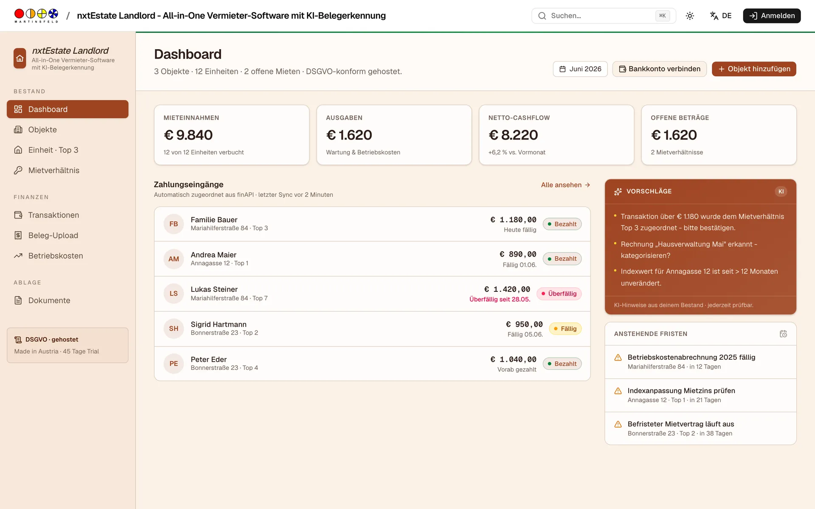Image resolution: width=815 pixels, height=509 pixels.
Task: Click the PE avatar of Peter Eder
Action: pos(174,364)
